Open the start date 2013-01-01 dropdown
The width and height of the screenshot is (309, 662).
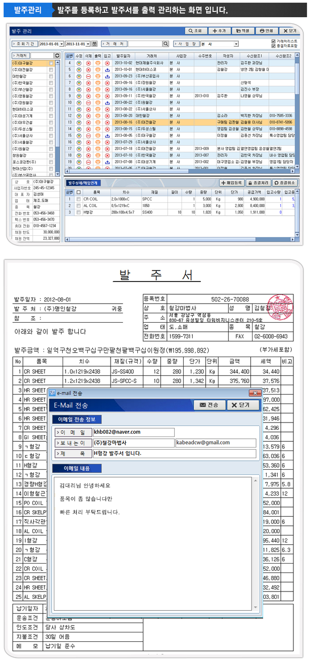point(62,44)
